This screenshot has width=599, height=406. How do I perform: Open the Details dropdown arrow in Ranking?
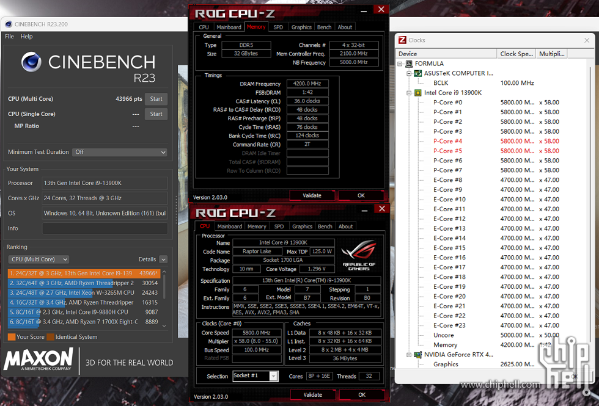click(x=163, y=259)
